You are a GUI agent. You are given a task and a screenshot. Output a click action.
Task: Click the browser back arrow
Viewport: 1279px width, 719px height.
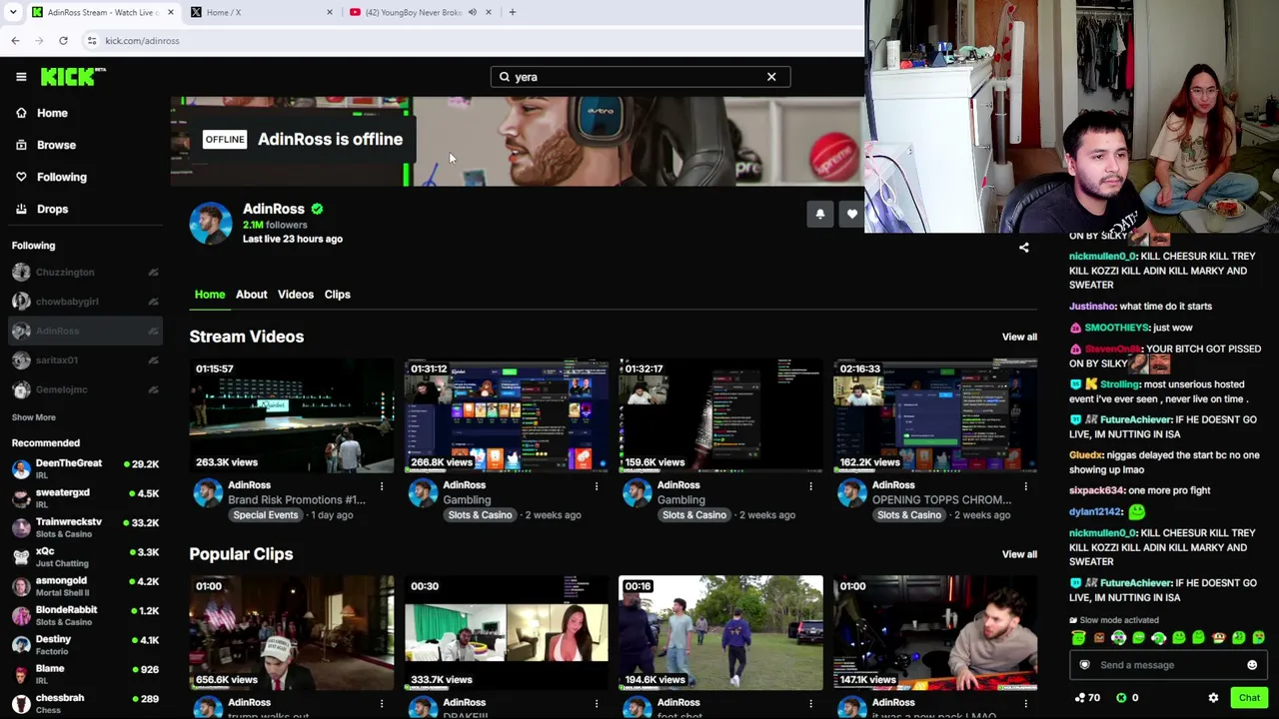point(15,41)
